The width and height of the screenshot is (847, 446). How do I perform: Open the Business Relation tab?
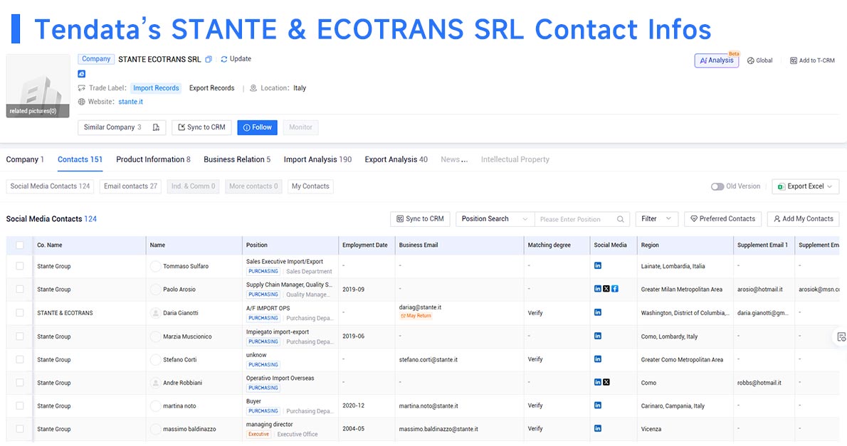pos(237,160)
